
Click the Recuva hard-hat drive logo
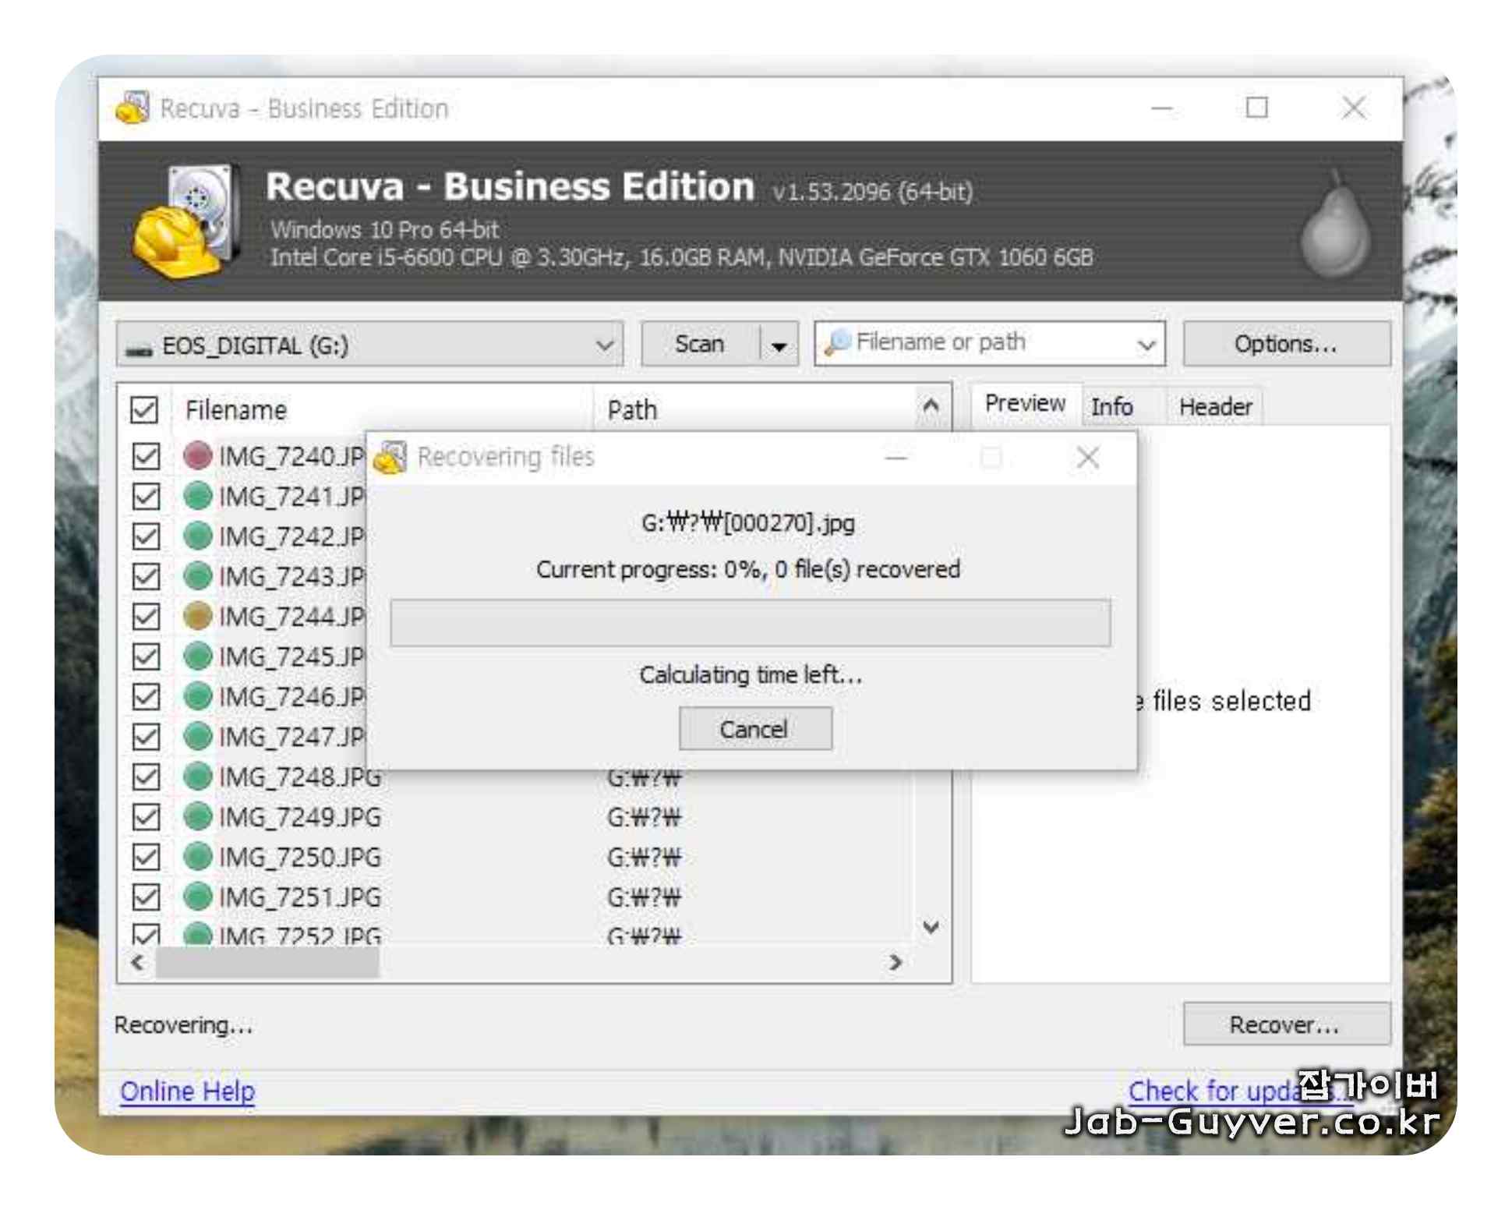(187, 222)
